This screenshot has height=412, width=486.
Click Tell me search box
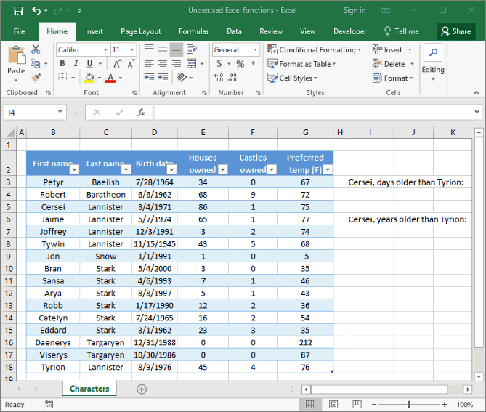[402, 31]
